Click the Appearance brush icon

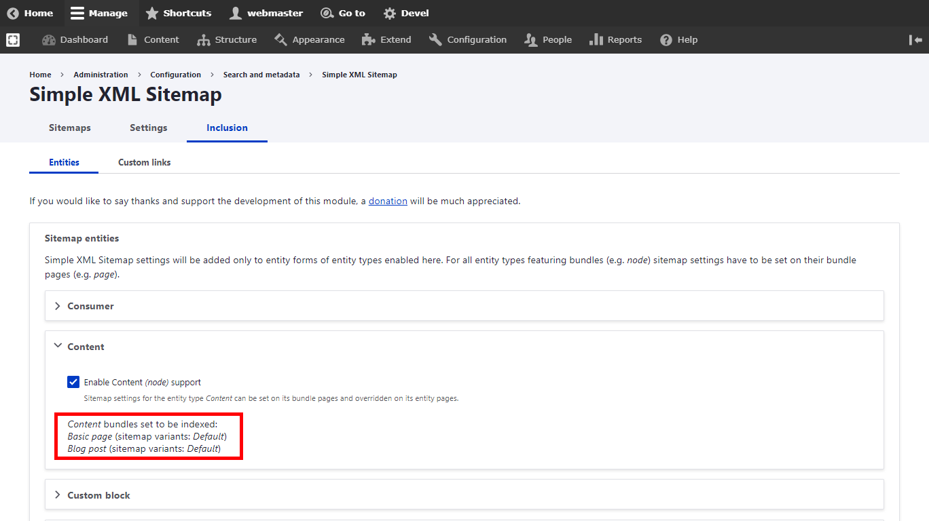tap(281, 40)
